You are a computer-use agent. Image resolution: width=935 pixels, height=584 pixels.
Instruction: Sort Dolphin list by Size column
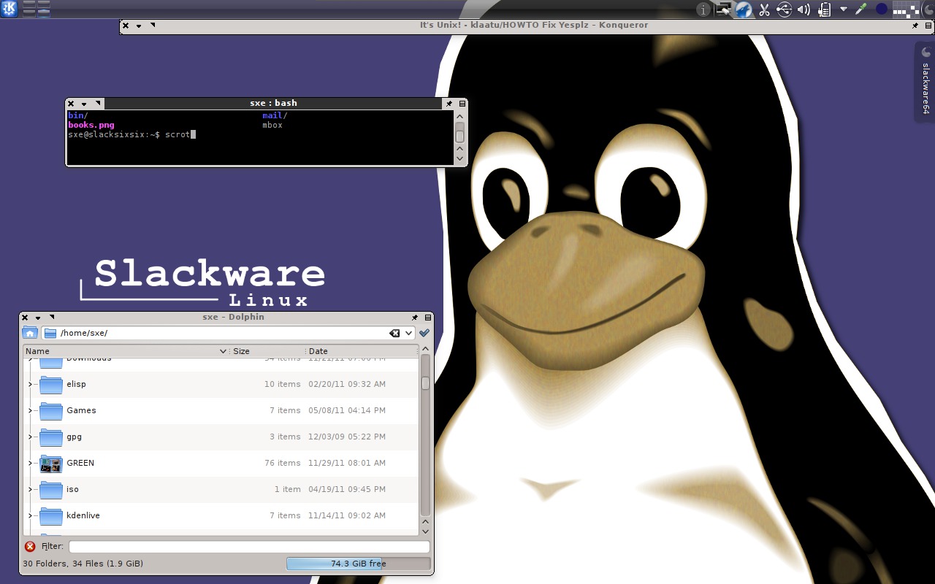267,351
